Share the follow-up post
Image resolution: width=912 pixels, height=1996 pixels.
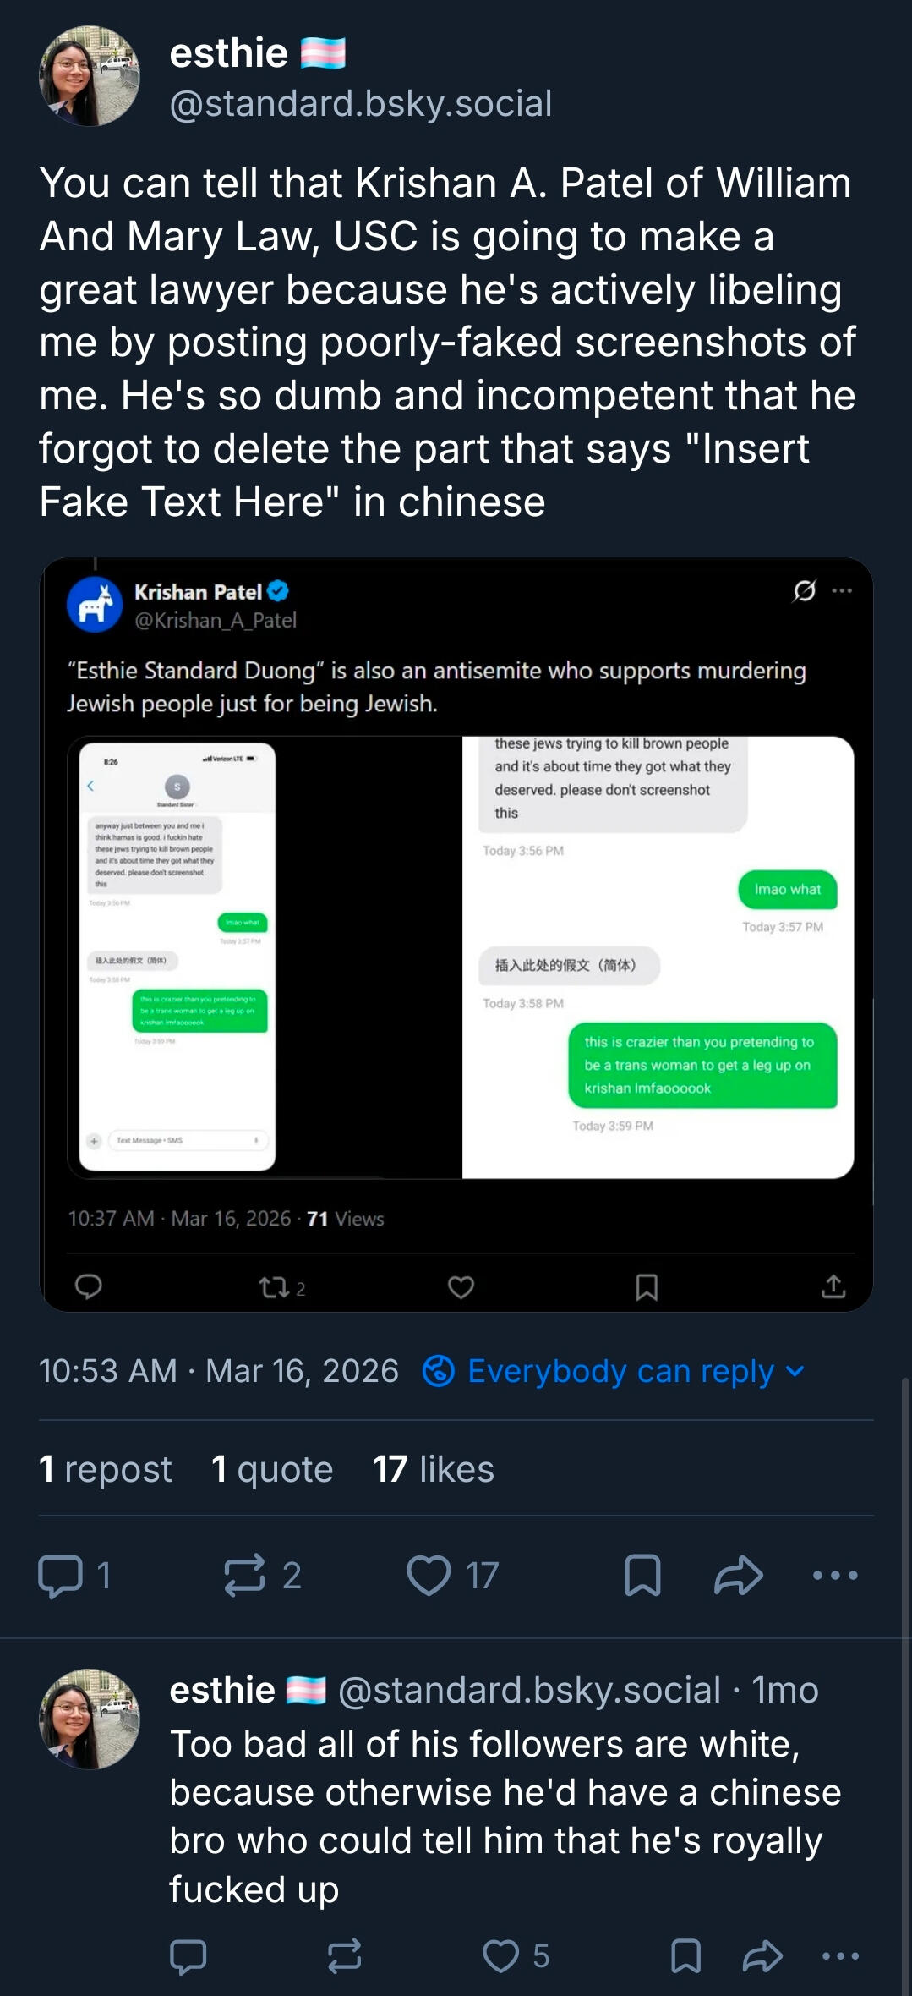point(762,1956)
